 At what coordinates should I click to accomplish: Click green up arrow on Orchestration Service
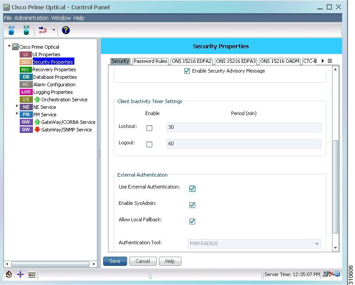coord(37,100)
